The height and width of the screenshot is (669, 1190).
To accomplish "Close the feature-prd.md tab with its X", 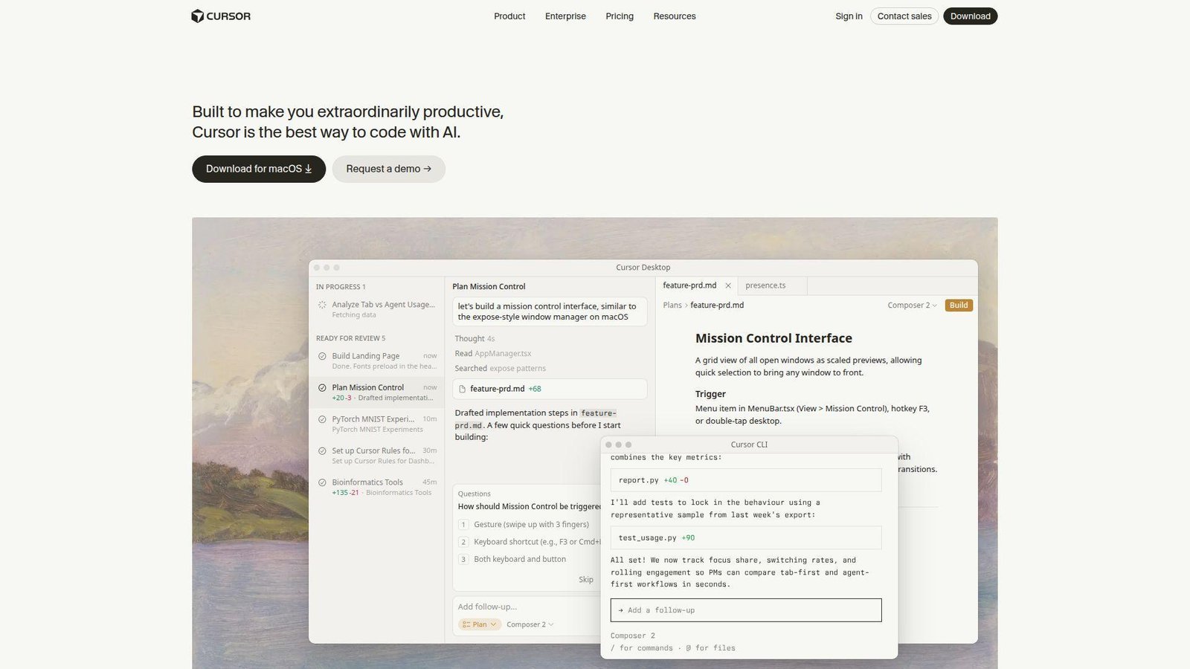I will point(728,285).
